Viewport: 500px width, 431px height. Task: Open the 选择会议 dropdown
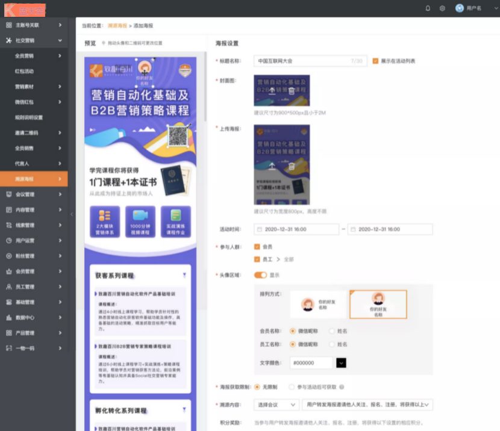click(x=277, y=405)
